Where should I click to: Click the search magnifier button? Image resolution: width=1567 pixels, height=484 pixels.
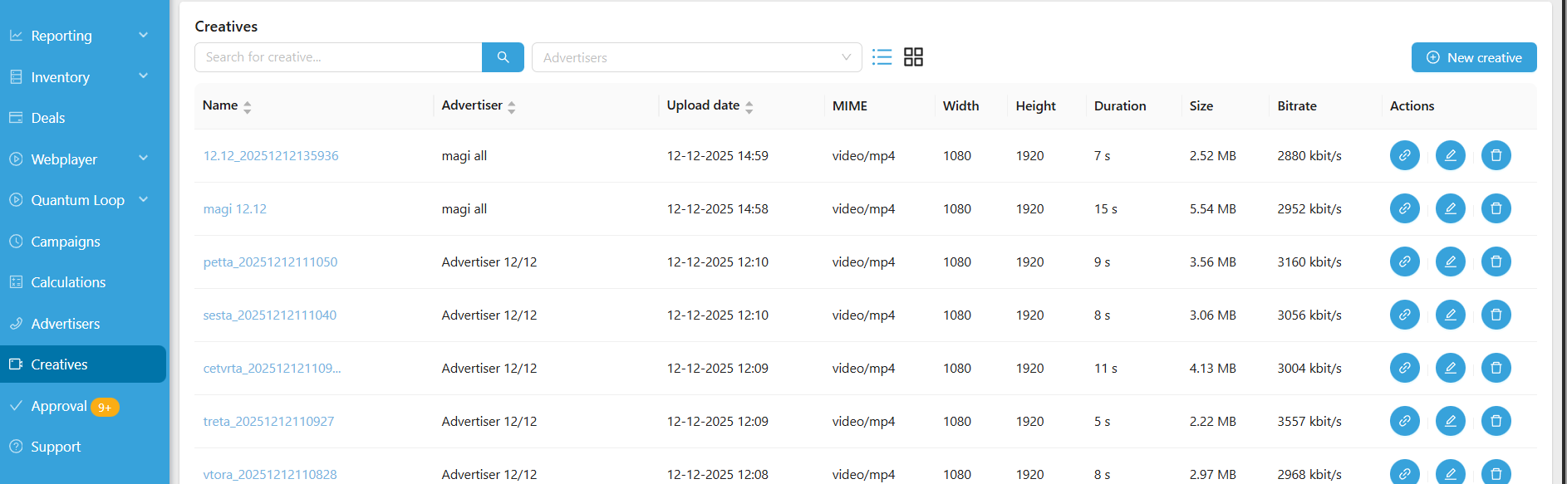pos(503,57)
